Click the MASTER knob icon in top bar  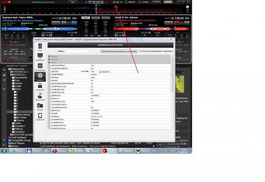point(126,2)
